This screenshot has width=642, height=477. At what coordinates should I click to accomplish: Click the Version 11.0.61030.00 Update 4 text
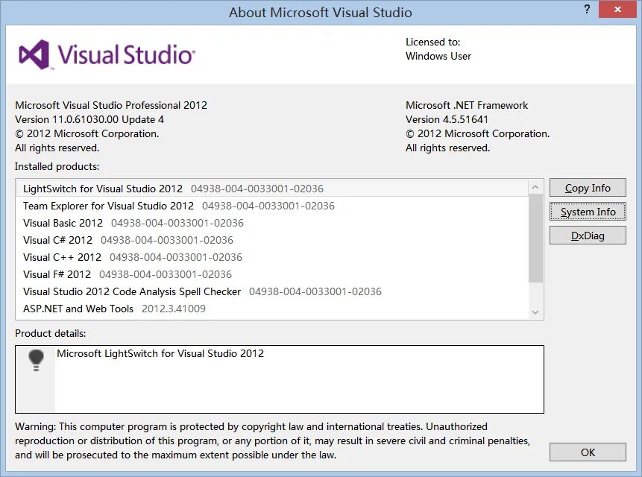coord(89,119)
